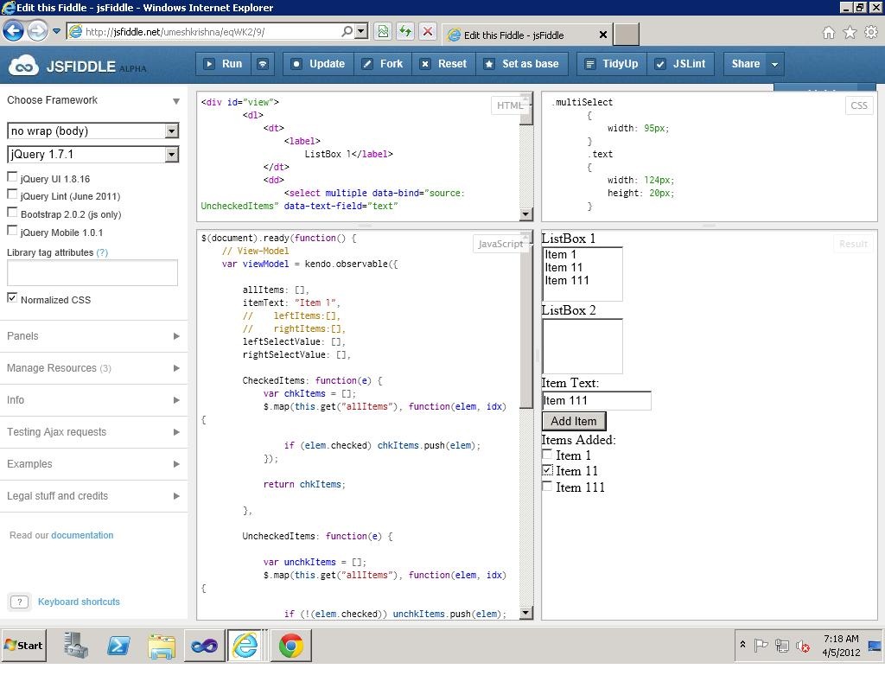885x688 pixels.
Task: Launch Google Chrome from the taskbar
Action: (x=290, y=646)
